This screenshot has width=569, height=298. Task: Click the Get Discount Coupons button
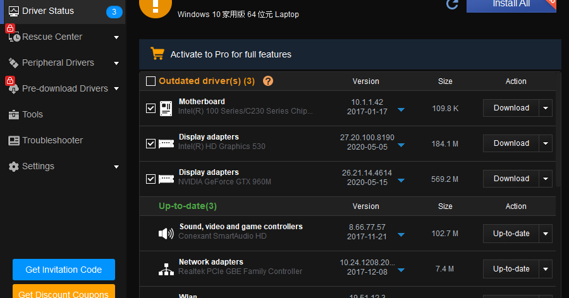click(64, 292)
